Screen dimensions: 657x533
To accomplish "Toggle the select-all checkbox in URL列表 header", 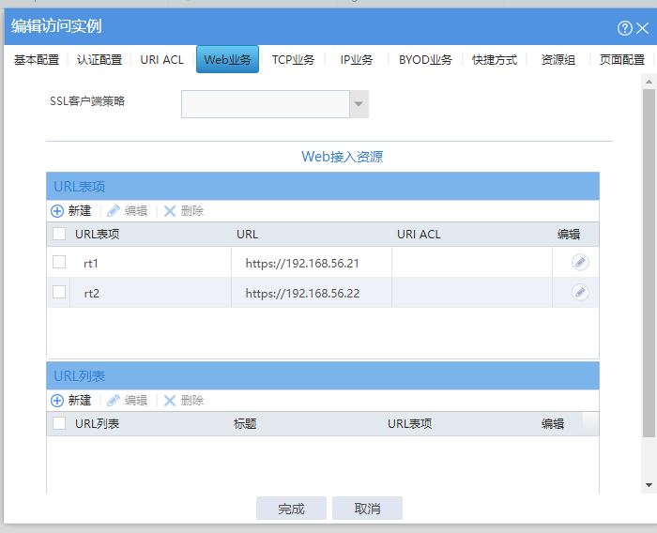I will pos(59,423).
